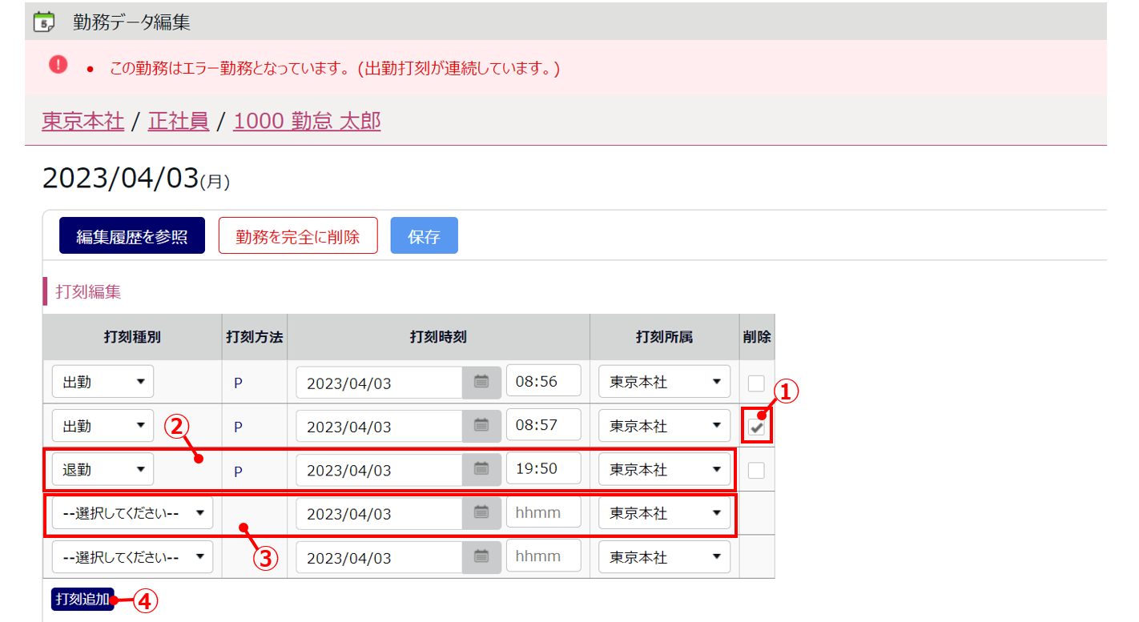The image size is (1139, 622).
Task: Open calendar picker in 19:50 row
Action: 481,469
